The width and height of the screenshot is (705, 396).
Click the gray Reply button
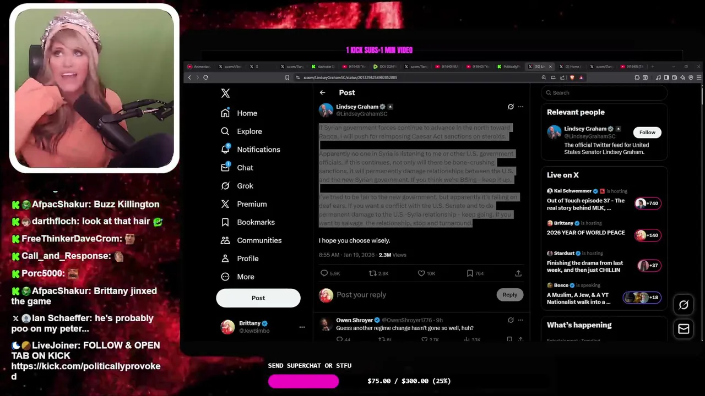click(x=509, y=295)
